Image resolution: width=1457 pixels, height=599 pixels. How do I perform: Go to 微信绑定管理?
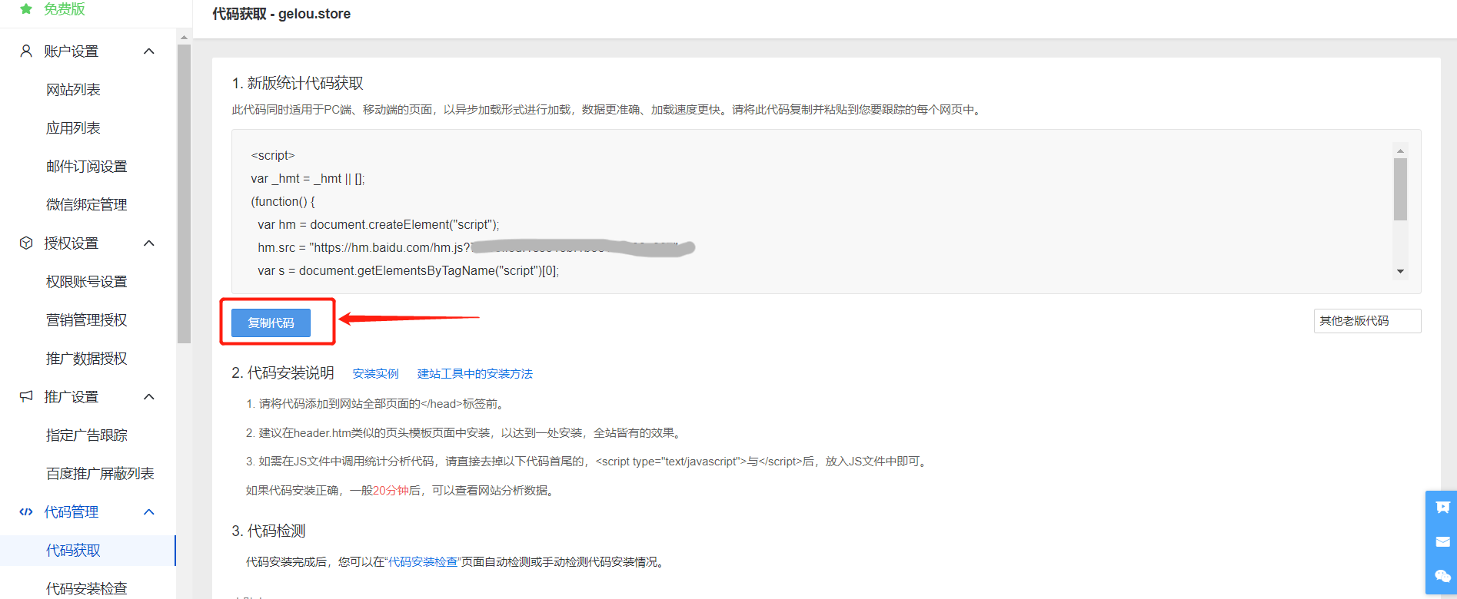86,205
